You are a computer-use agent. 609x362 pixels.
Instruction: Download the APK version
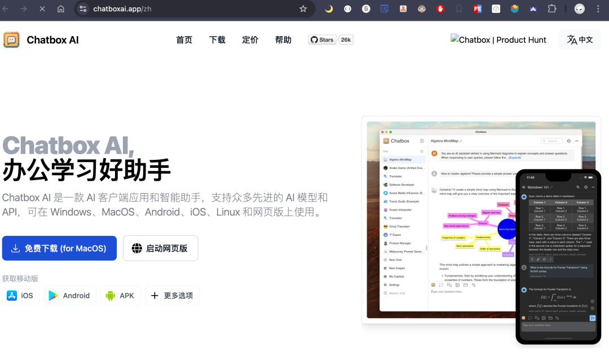[x=121, y=296]
